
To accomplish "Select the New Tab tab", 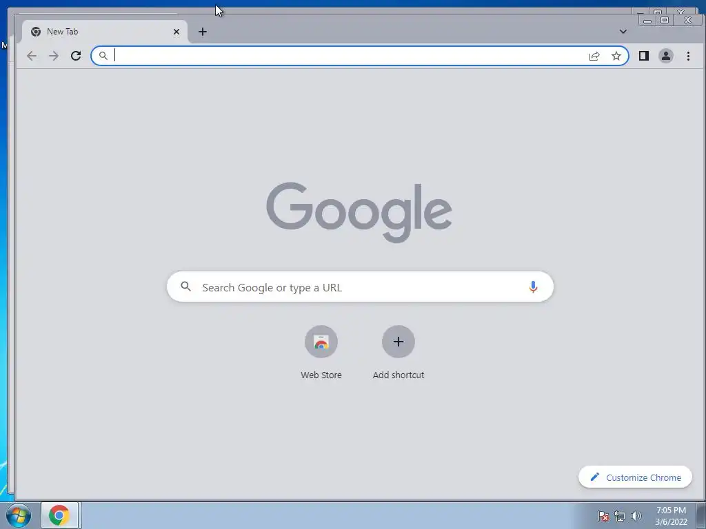I will coord(105,32).
